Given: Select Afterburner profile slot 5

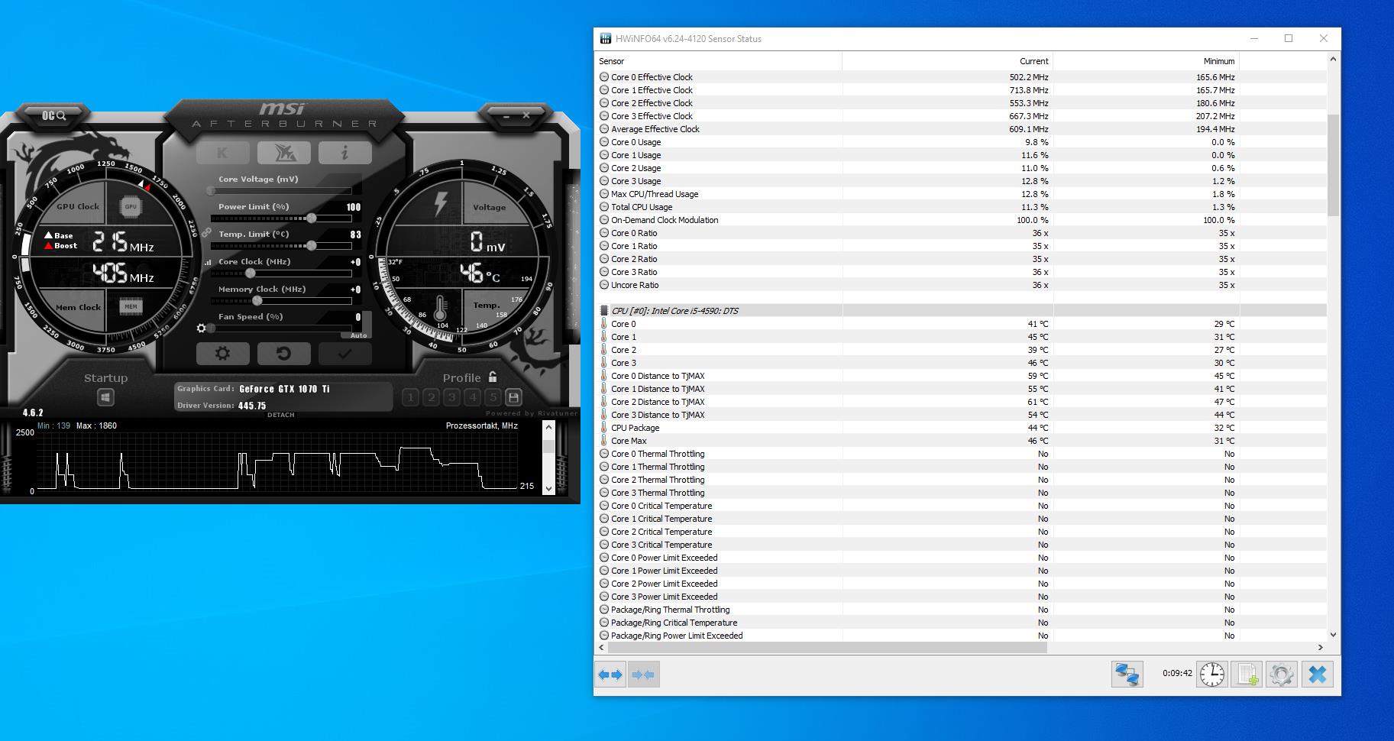Looking at the screenshot, I should (x=493, y=397).
